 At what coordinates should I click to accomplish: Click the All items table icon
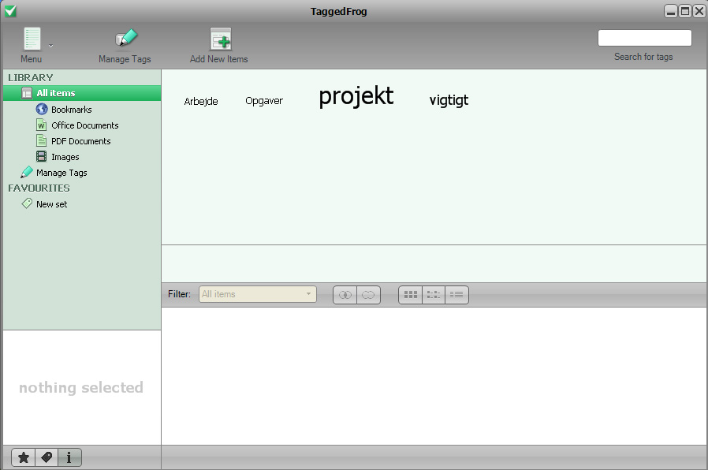tap(27, 93)
